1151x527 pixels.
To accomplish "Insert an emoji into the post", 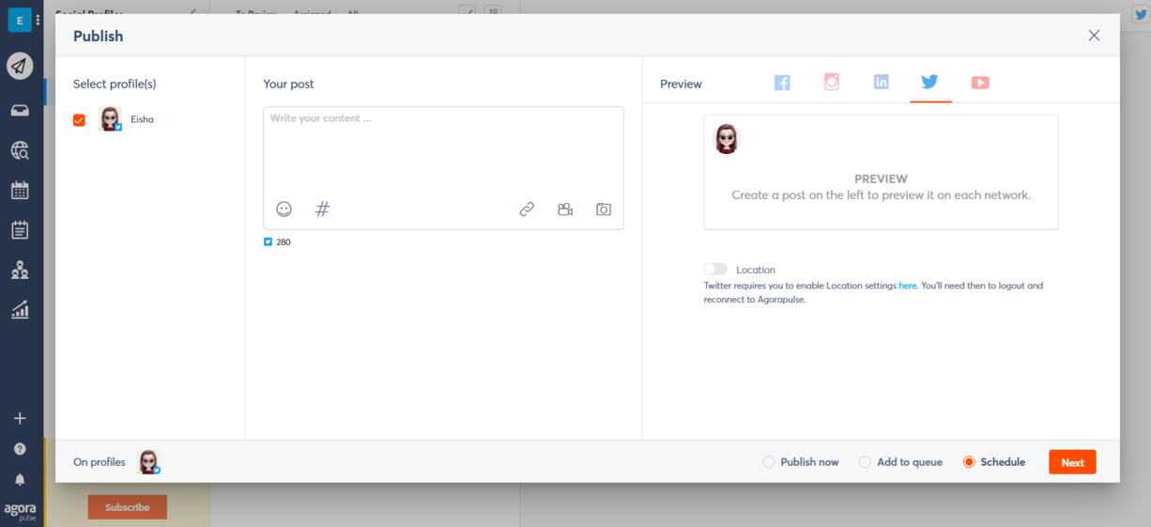I will [x=284, y=209].
